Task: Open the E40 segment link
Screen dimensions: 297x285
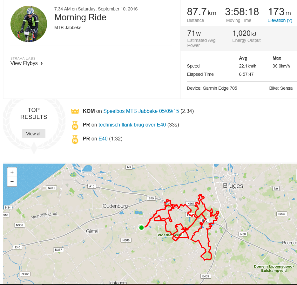Action: point(103,139)
